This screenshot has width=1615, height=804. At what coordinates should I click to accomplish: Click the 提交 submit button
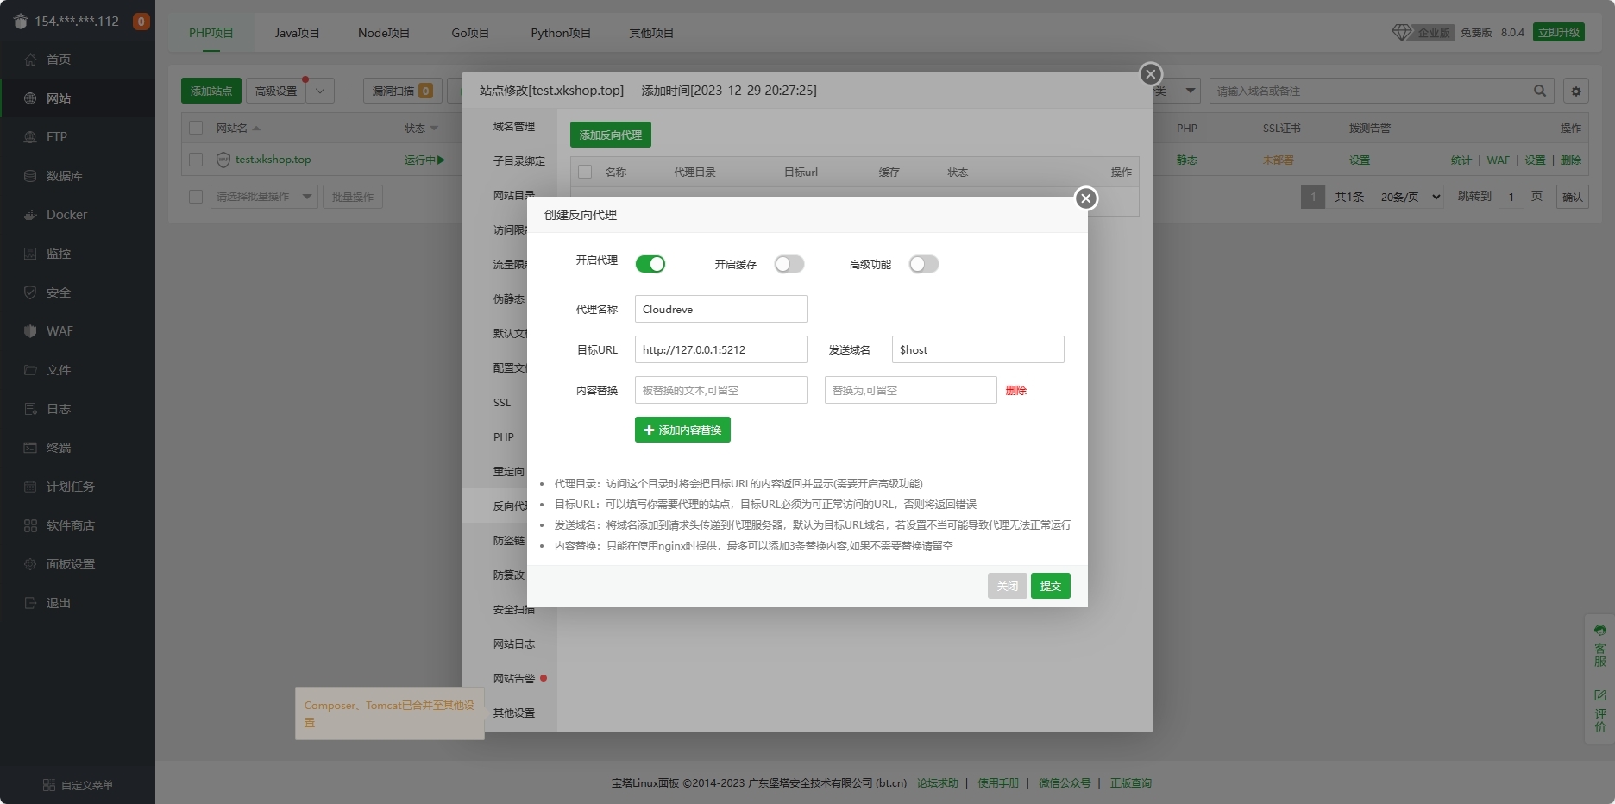[x=1051, y=586]
